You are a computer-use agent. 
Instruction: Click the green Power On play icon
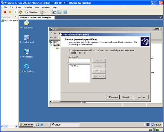(15, 12)
